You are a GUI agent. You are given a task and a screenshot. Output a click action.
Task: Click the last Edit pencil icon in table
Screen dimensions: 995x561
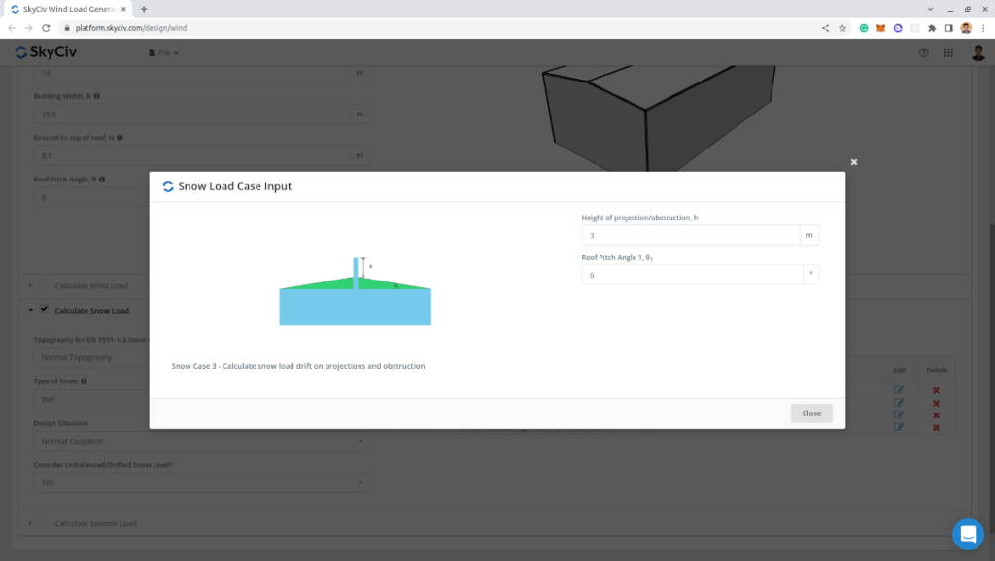899,427
